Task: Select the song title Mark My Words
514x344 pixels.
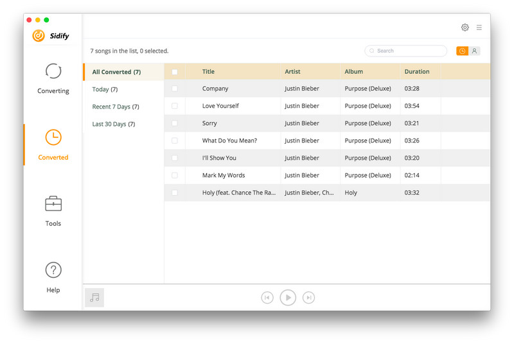Action: (224, 175)
